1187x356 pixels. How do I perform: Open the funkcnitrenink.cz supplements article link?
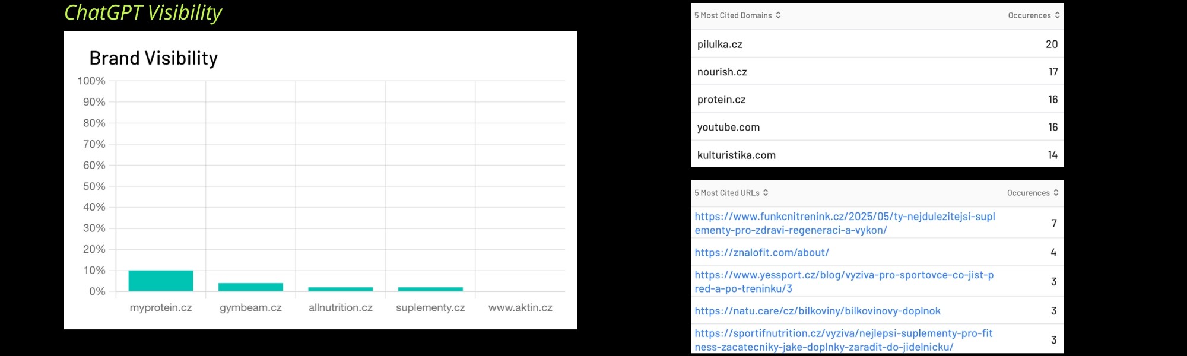(845, 223)
